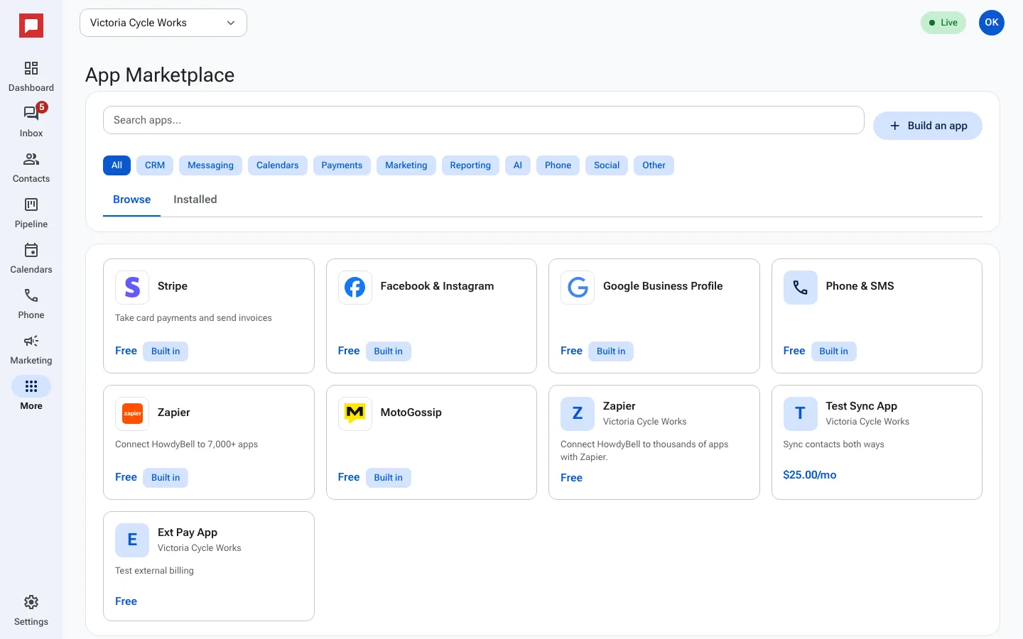Click 'Connect HowdyBell to 7,000+ apps' text
The width and height of the screenshot is (1023, 639).
coord(187,444)
